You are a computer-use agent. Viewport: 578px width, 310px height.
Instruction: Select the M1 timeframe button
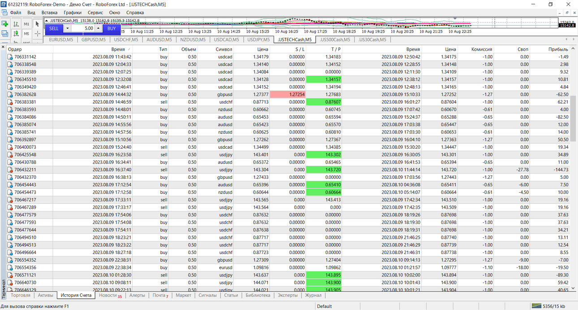tap(26, 24)
